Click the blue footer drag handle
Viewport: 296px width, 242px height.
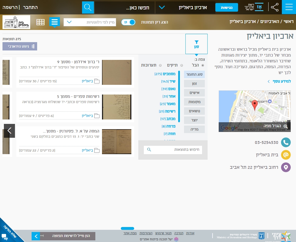(x=127, y=228)
